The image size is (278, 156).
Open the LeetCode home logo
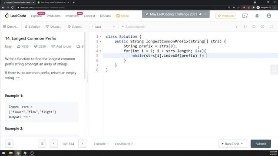point(16,16)
